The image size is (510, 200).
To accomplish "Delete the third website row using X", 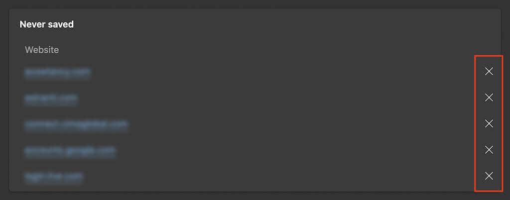I will [x=489, y=123].
